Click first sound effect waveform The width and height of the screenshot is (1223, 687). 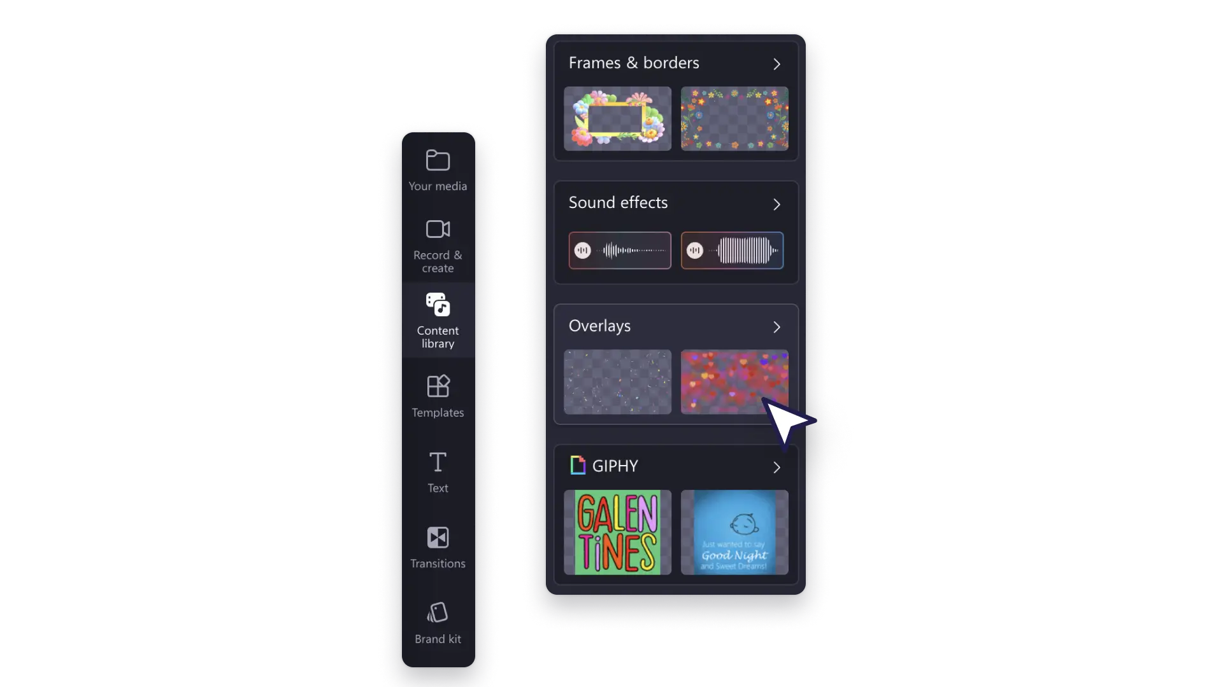[x=620, y=250]
